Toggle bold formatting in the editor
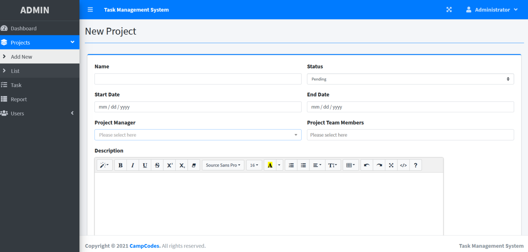This screenshot has height=252, width=528. pos(120,165)
